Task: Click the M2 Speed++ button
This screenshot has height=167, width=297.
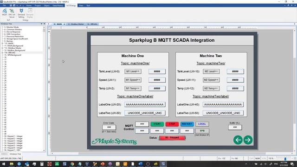Action: tap(211, 80)
